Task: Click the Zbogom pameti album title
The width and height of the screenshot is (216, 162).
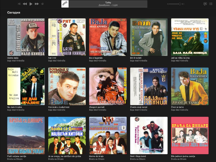Action: (97, 107)
